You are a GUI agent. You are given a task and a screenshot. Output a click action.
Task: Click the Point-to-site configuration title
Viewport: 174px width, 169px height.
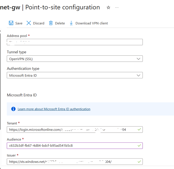63,7
